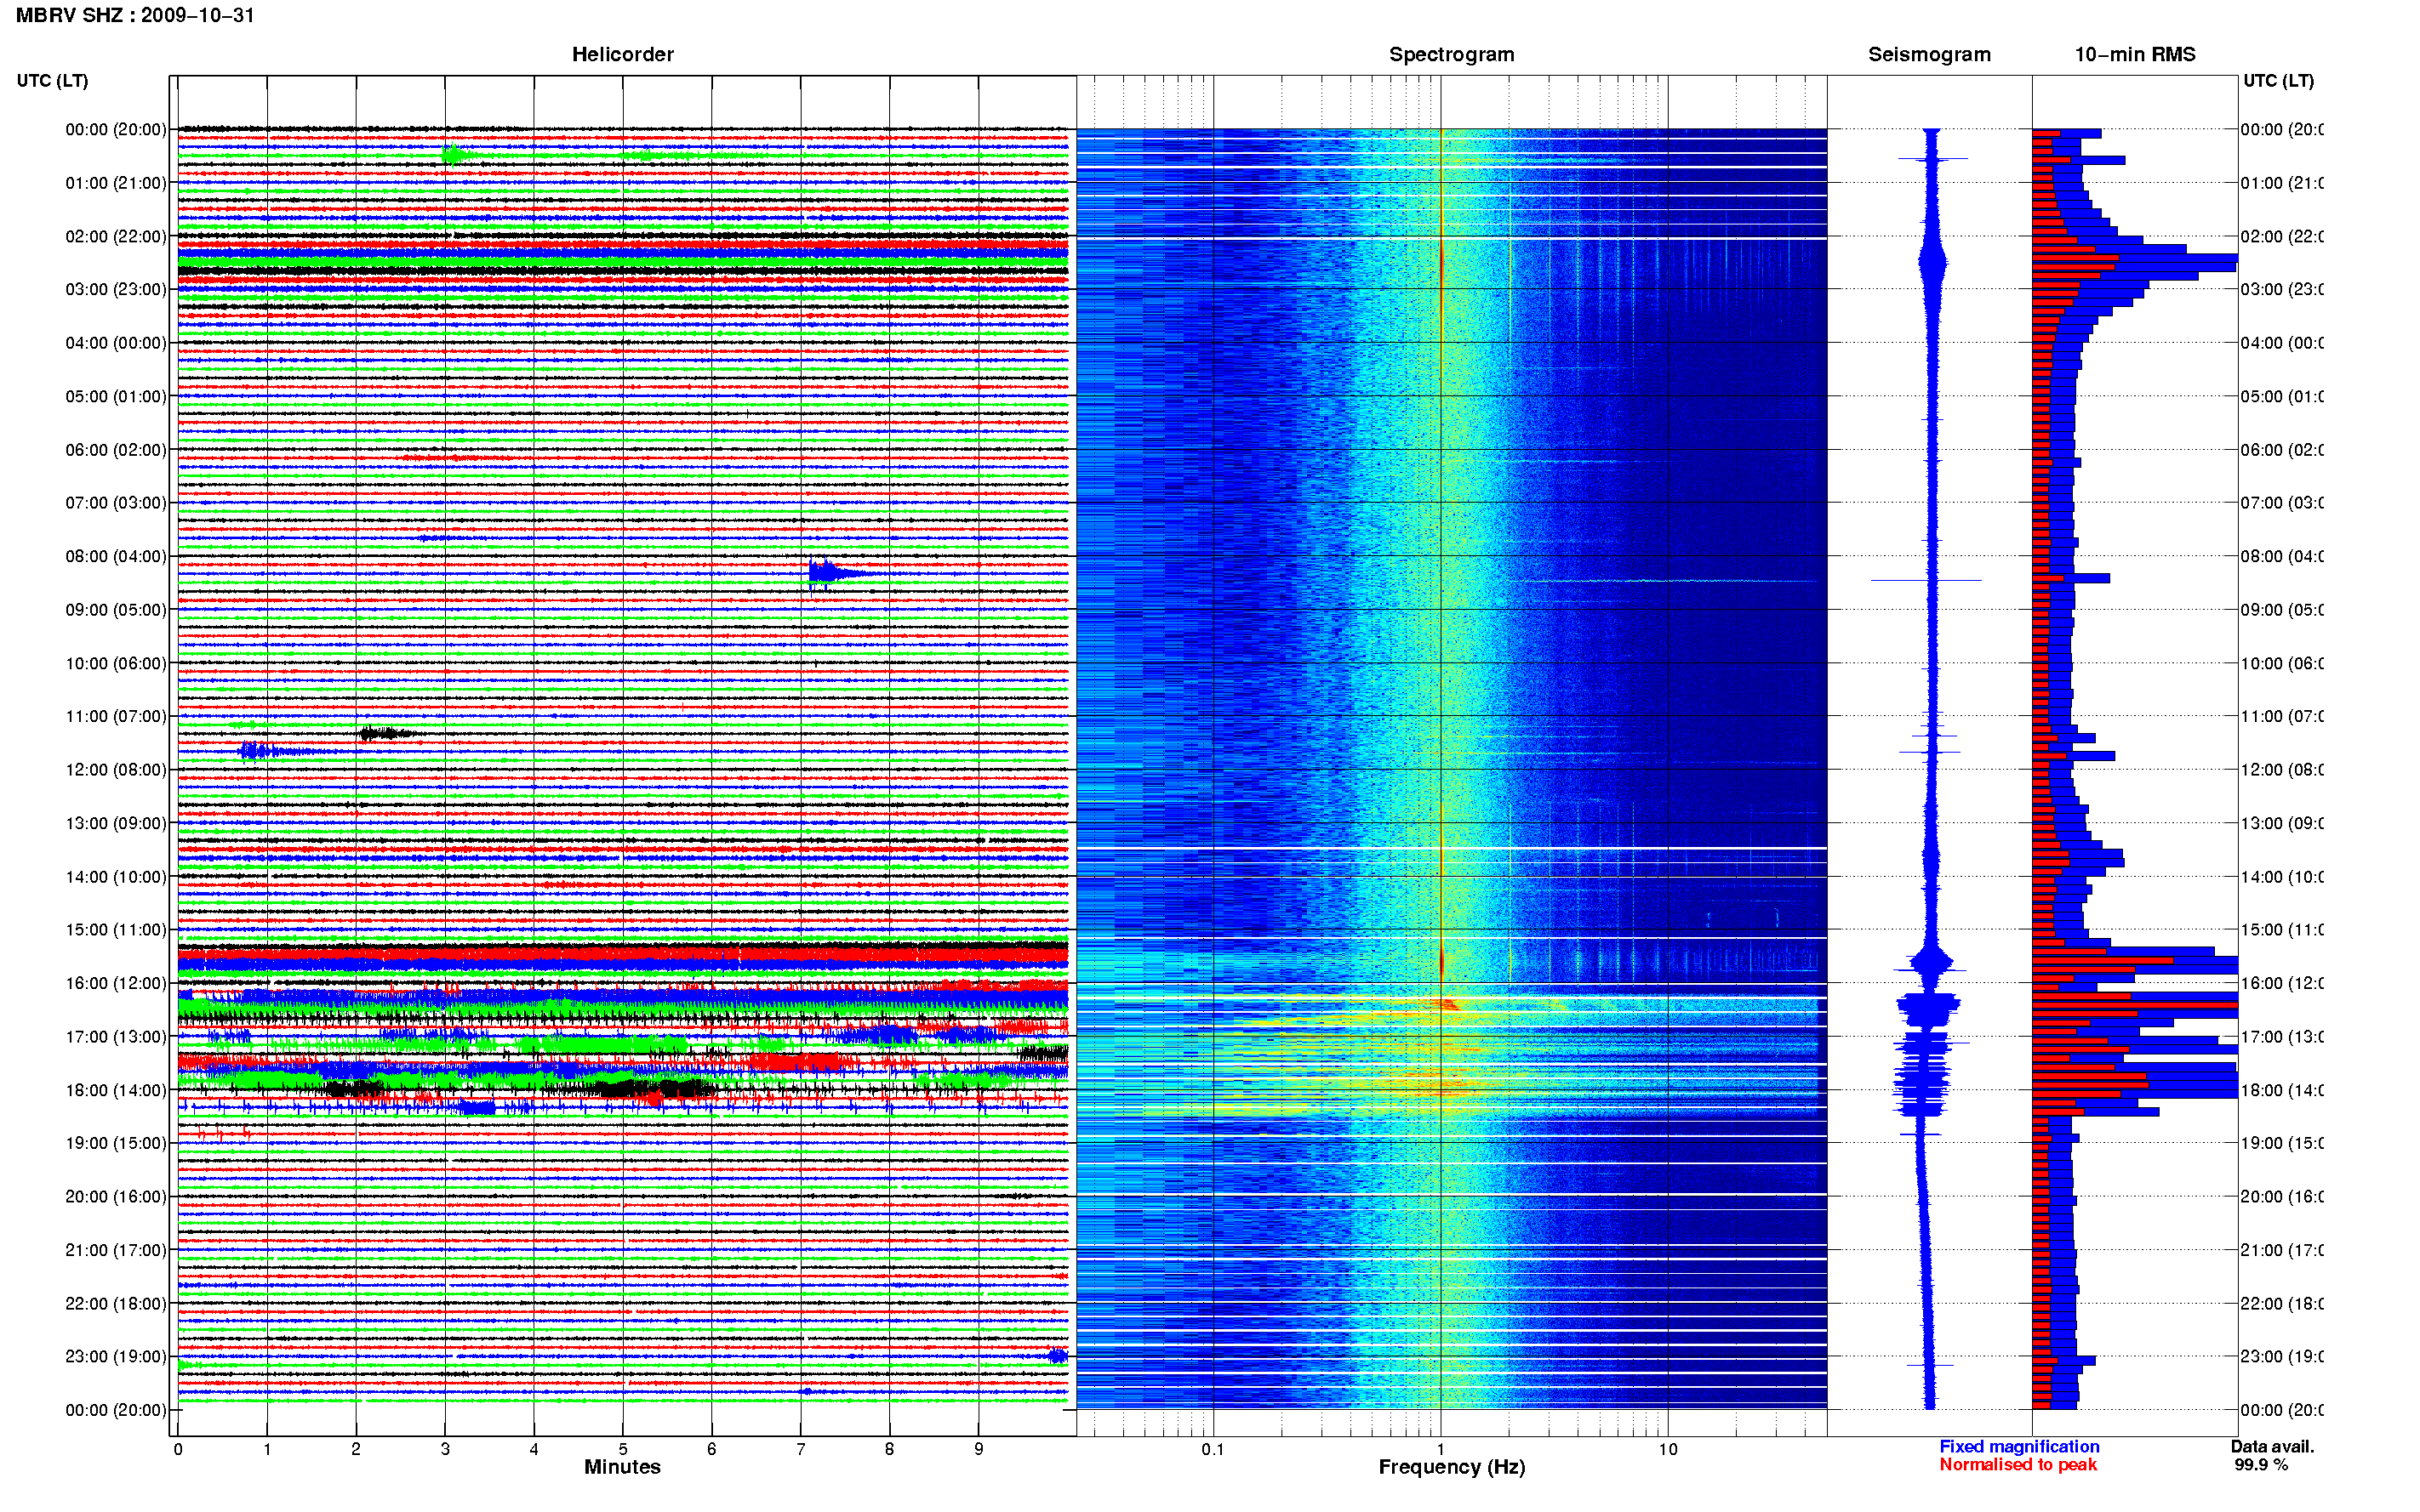
Task: Click the left '23:00 (19:00)' time label
Action: point(115,1356)
